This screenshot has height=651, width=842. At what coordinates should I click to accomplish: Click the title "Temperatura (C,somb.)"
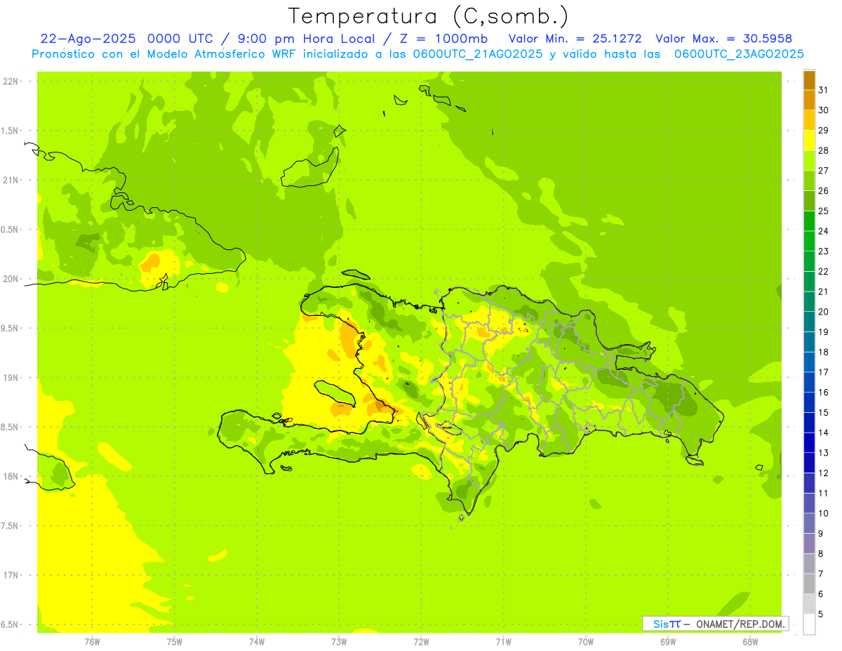(429, 16)
